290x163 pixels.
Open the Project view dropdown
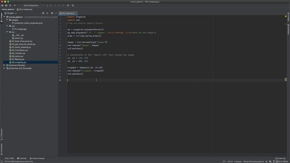pyautogui.click(x=10, y=13)
